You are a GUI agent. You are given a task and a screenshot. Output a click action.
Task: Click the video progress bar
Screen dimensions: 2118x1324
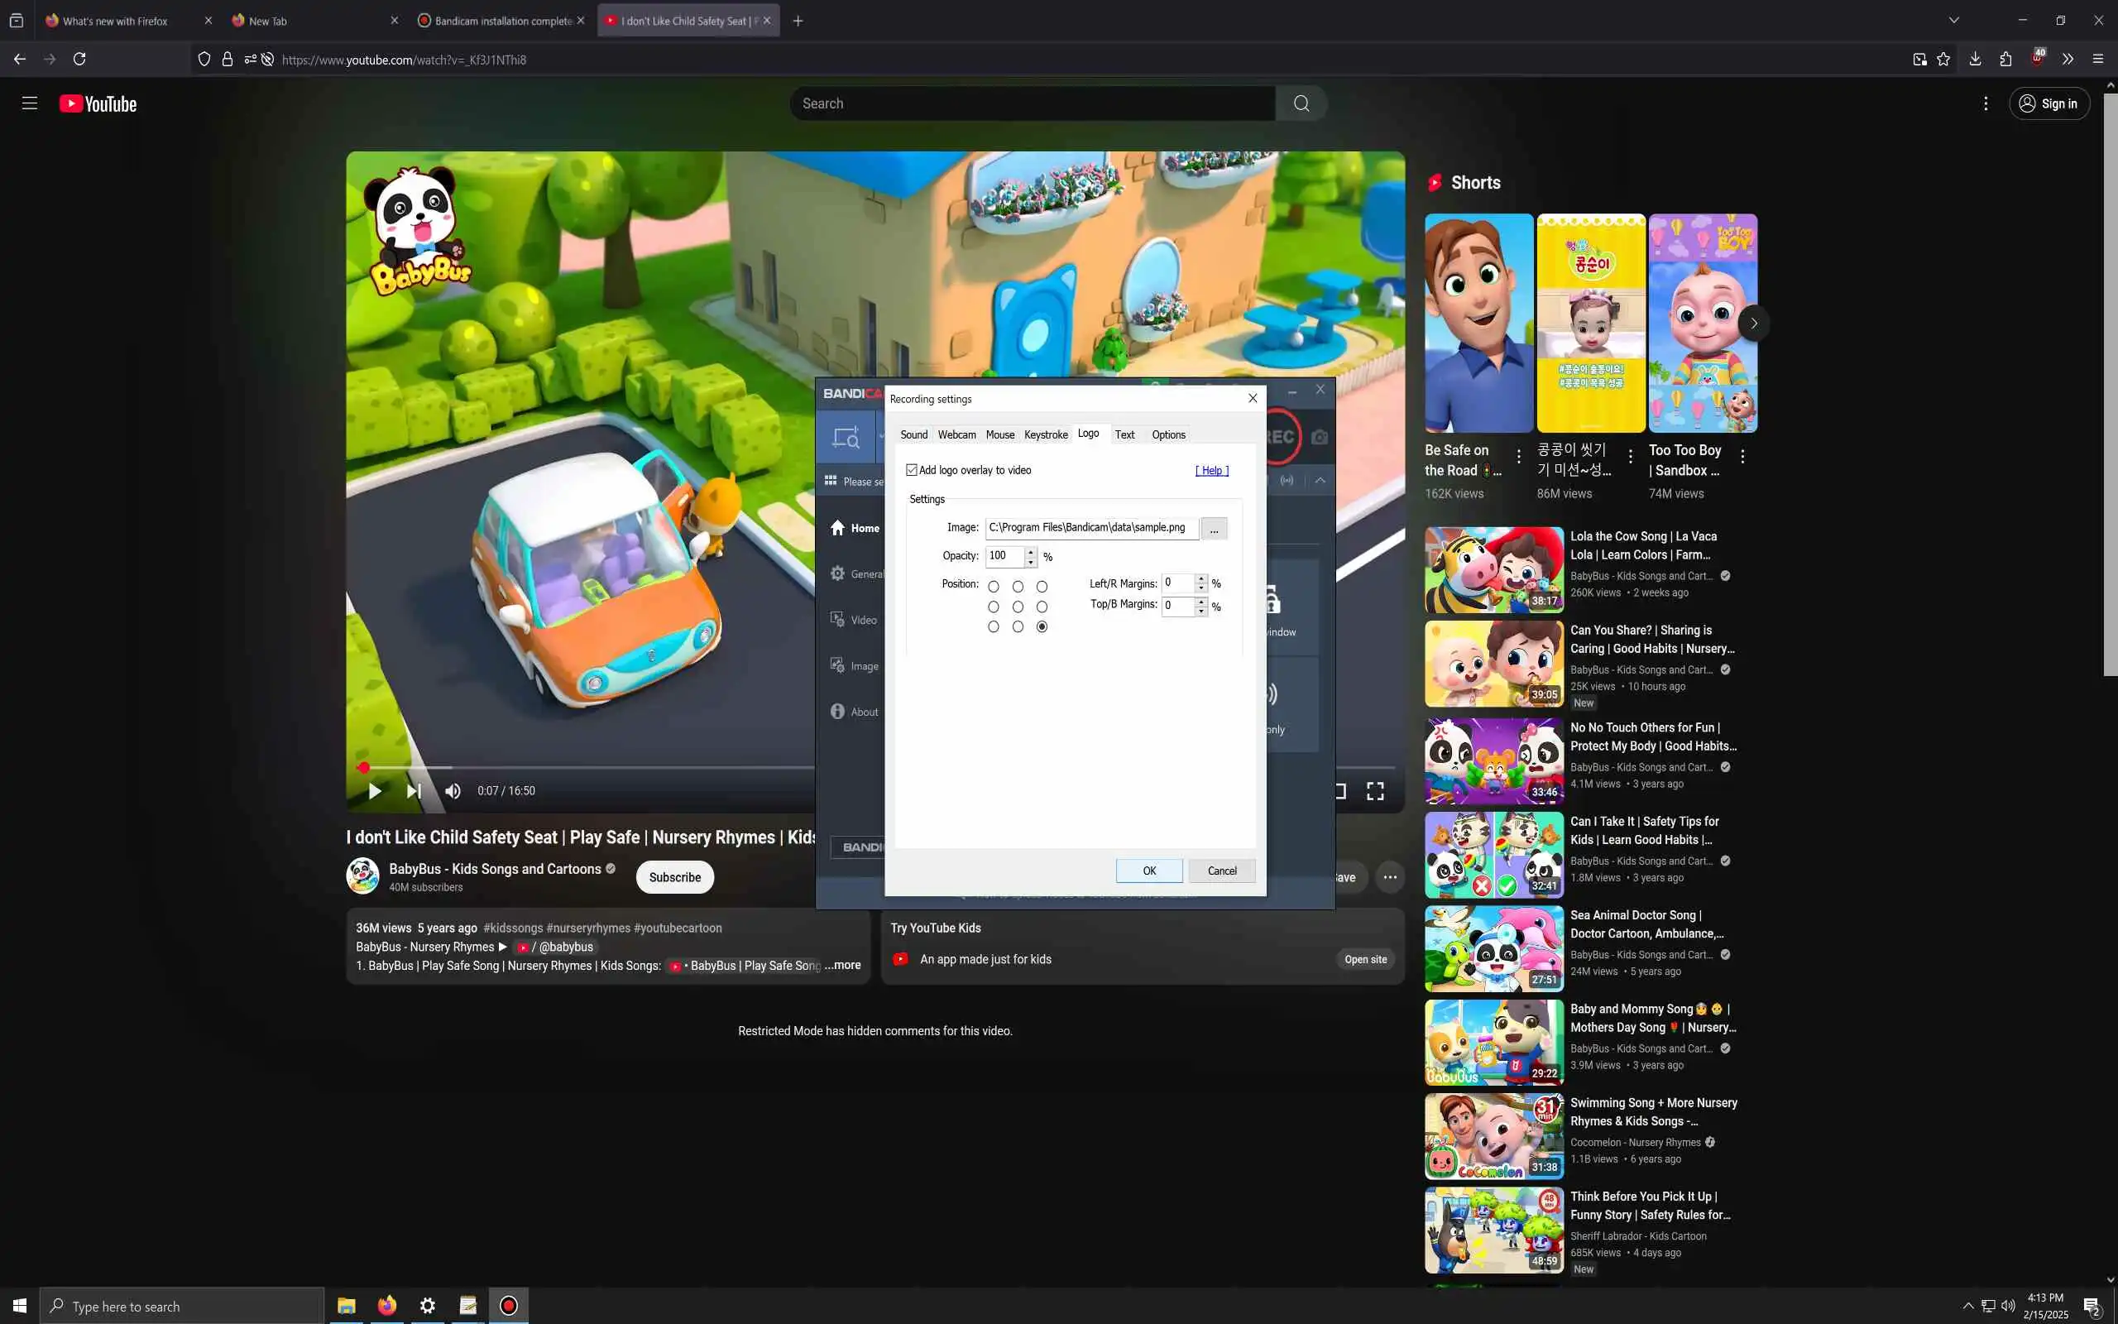click(x=587, y=767)
